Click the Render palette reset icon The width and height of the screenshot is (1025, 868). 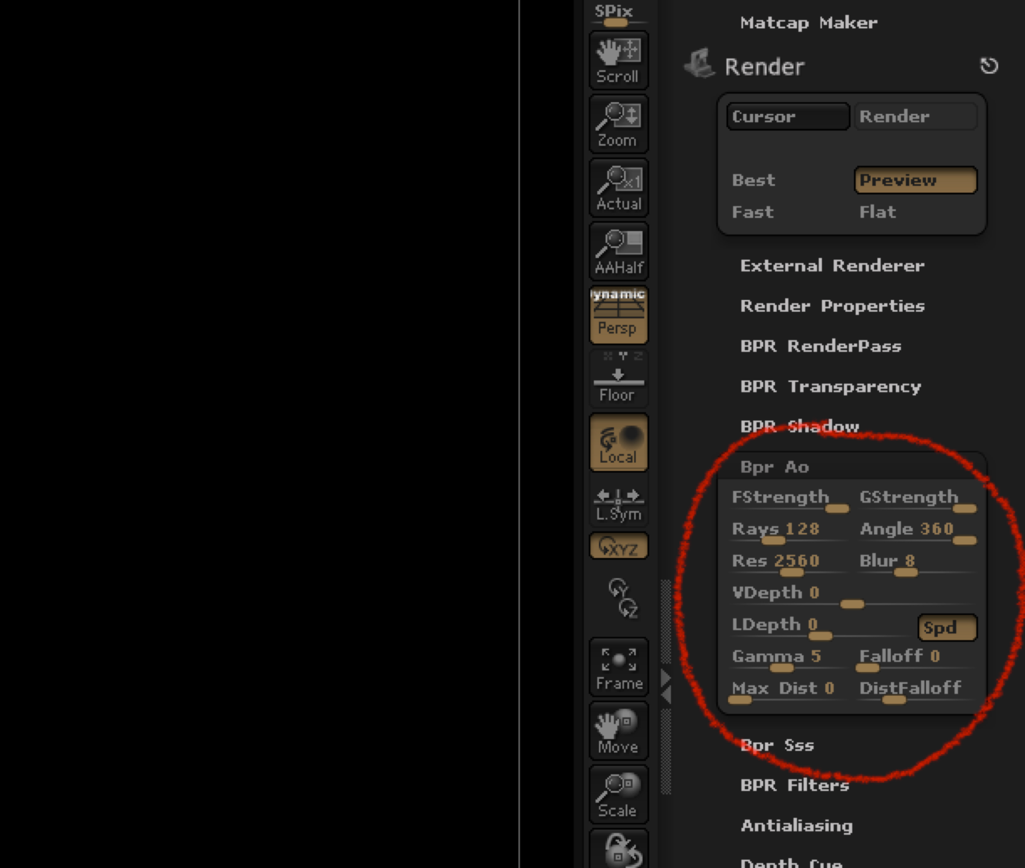989,66
